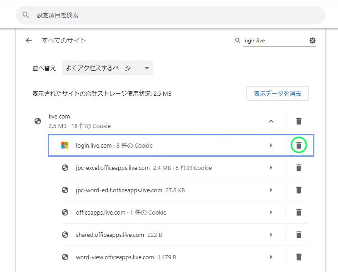This screenshot has width=338, height=272.
Task: Go back from すべてのサイト page
Action: coord(29,41)
